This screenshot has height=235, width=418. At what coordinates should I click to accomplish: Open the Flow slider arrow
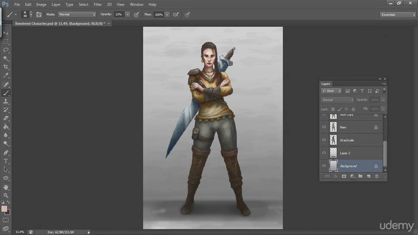tap(167, 15)
